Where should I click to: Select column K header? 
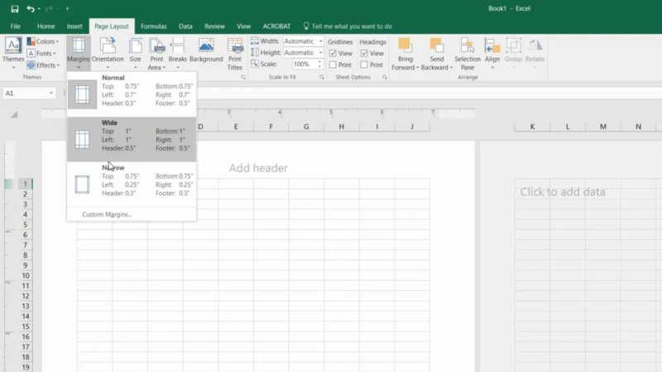coord(532,126)
